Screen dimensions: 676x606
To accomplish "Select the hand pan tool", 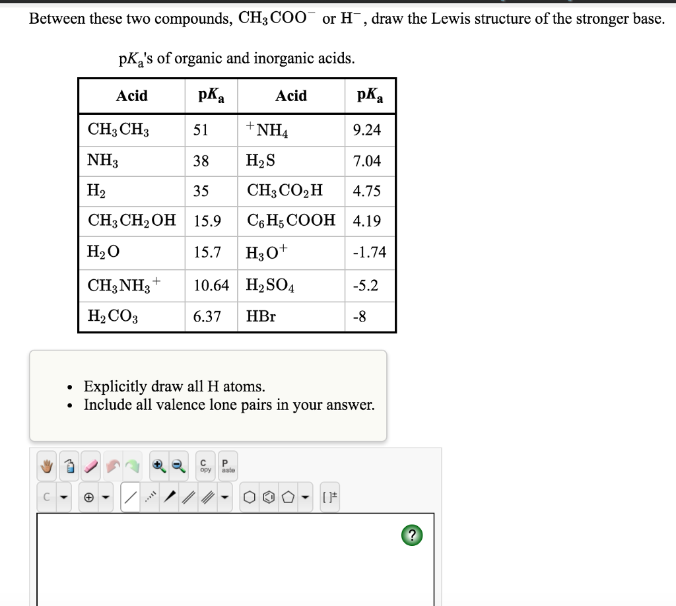I will point(46,465).
